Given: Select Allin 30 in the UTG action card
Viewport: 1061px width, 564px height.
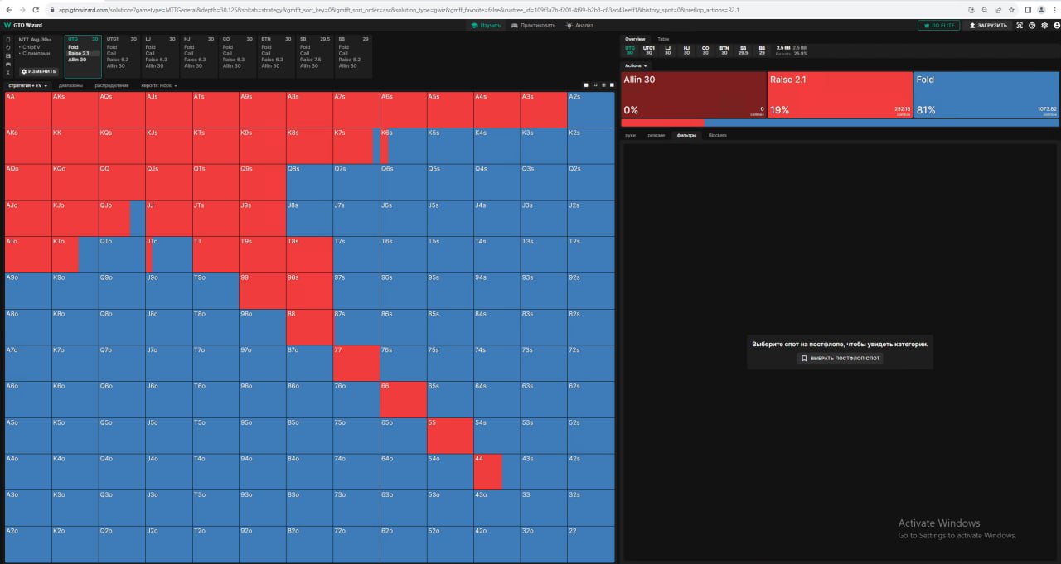Looking at the screenshot, I should pyautogui.click(x=77, y=60).
